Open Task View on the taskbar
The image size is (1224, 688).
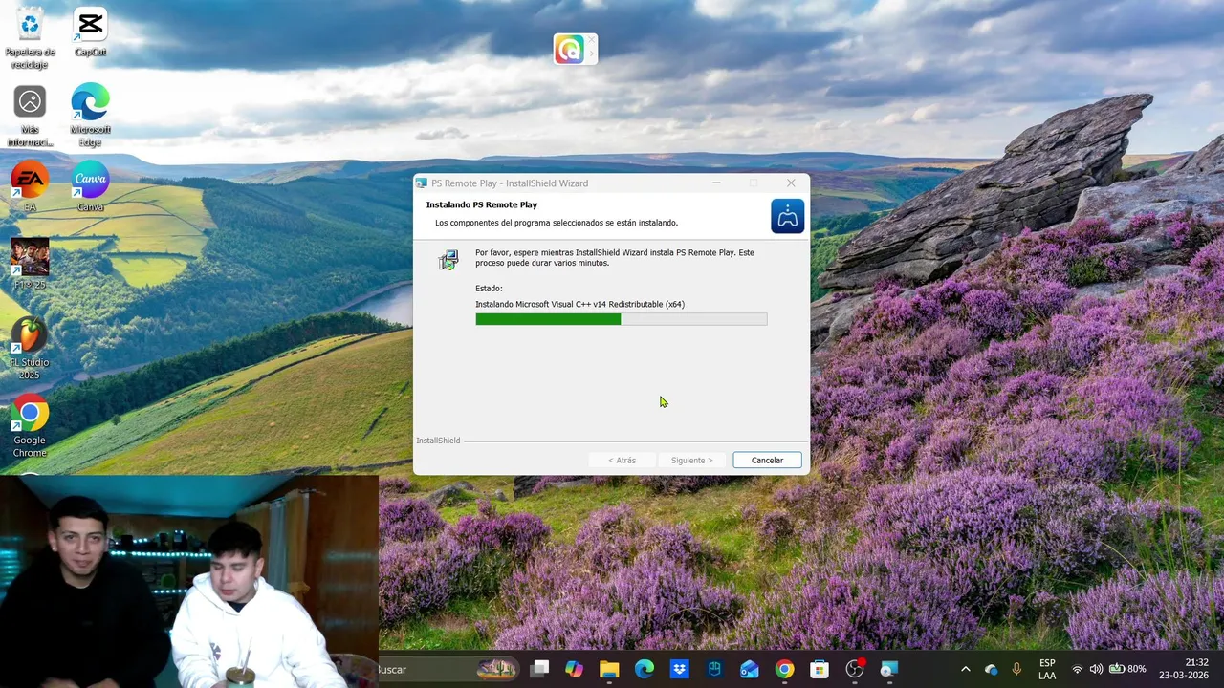540,669
